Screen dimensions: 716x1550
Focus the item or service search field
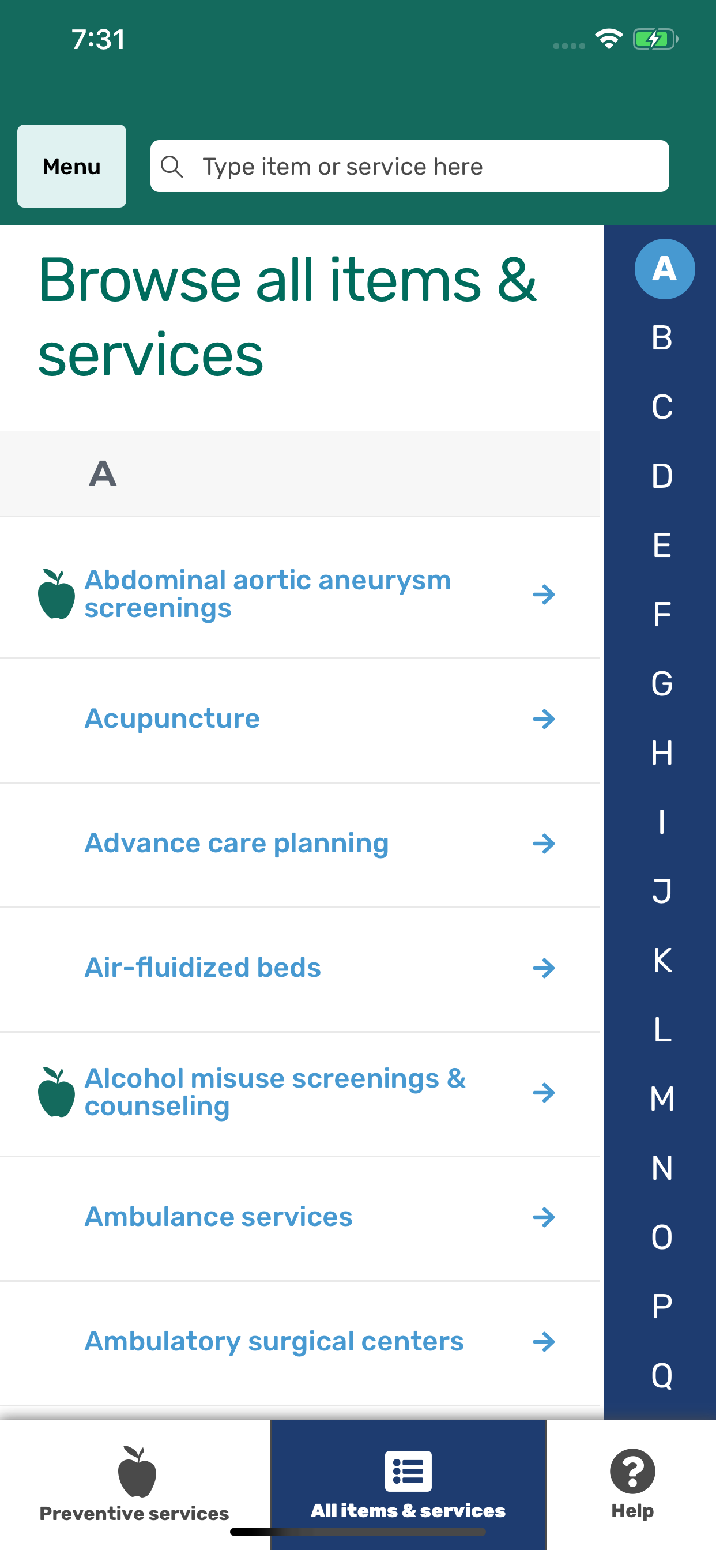[x=421, y=167]
